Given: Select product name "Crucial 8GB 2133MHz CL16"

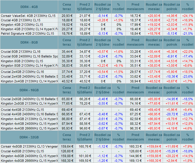Looking at the screenshot, I should point(21,52).
